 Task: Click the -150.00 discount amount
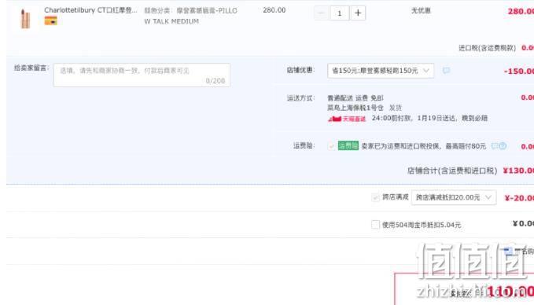coord(519,72)
